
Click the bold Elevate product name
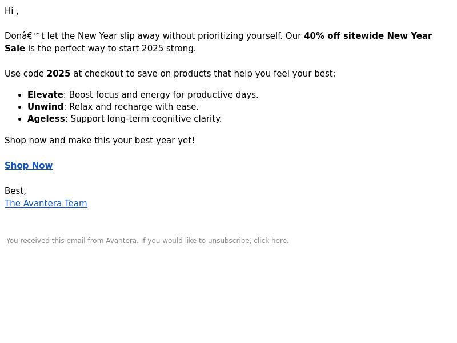(x=45, y=94)
